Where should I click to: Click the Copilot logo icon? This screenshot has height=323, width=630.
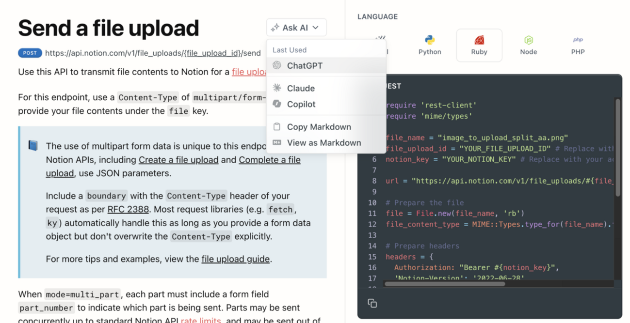tap(277, 104)
